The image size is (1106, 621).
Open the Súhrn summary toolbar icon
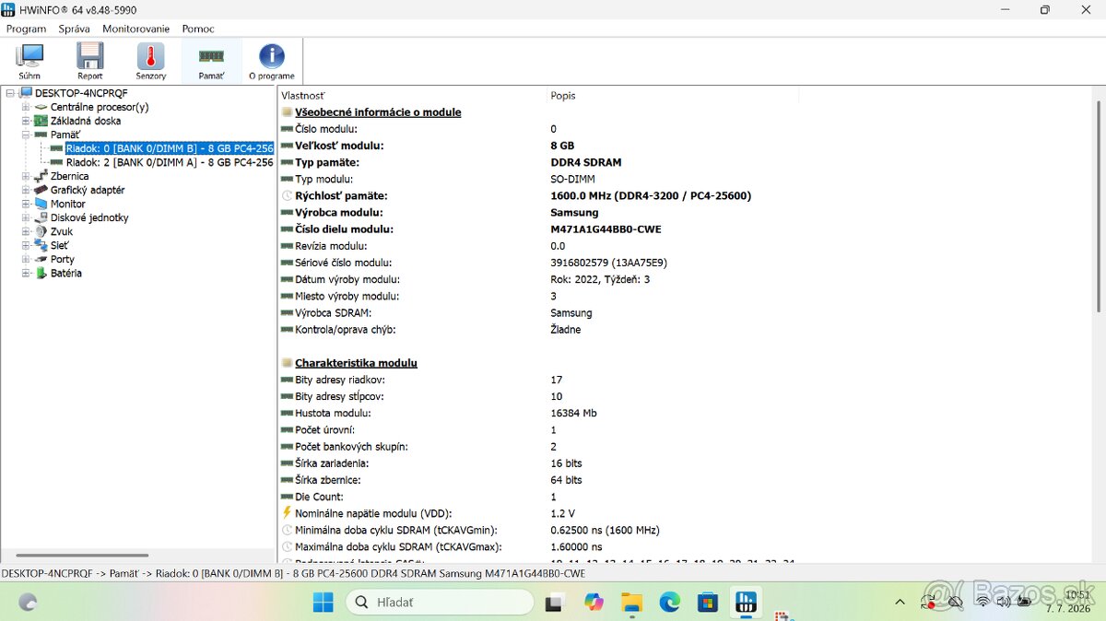click(x=29, y=61)
